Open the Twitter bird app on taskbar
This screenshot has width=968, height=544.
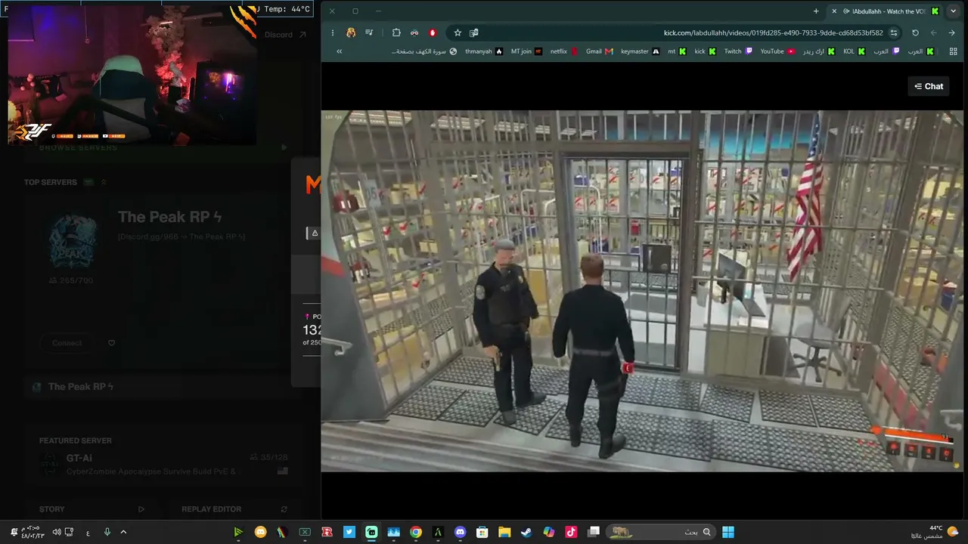coord(349,532)
